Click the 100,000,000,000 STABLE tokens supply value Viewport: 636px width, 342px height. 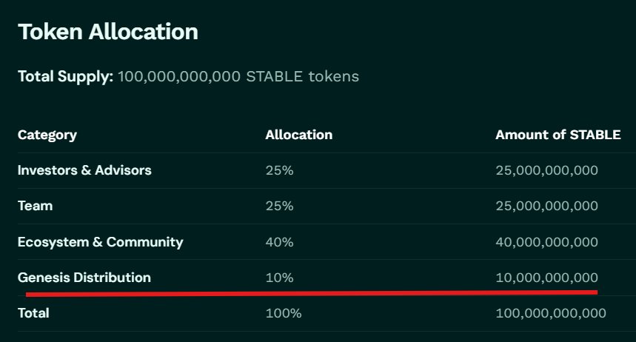238,76
